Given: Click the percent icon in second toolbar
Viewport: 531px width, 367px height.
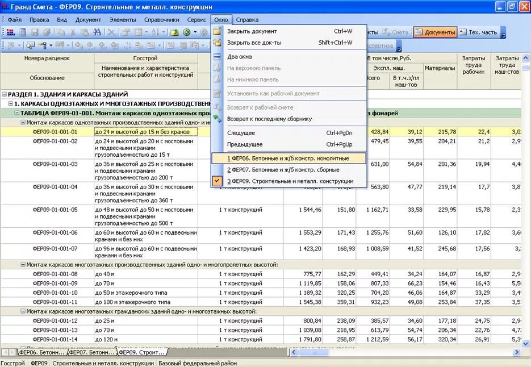Looking at the screenshot, I should (171, 45).
